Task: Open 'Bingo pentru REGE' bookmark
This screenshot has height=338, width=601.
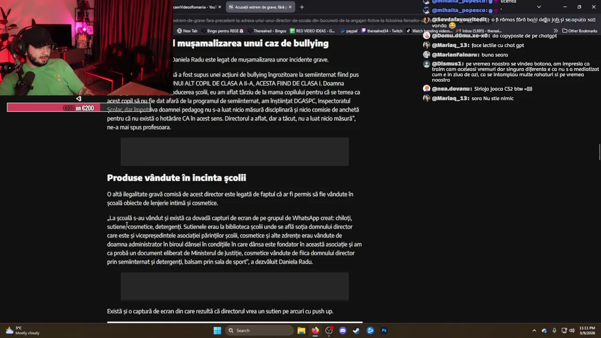Action: coord(222,31)
